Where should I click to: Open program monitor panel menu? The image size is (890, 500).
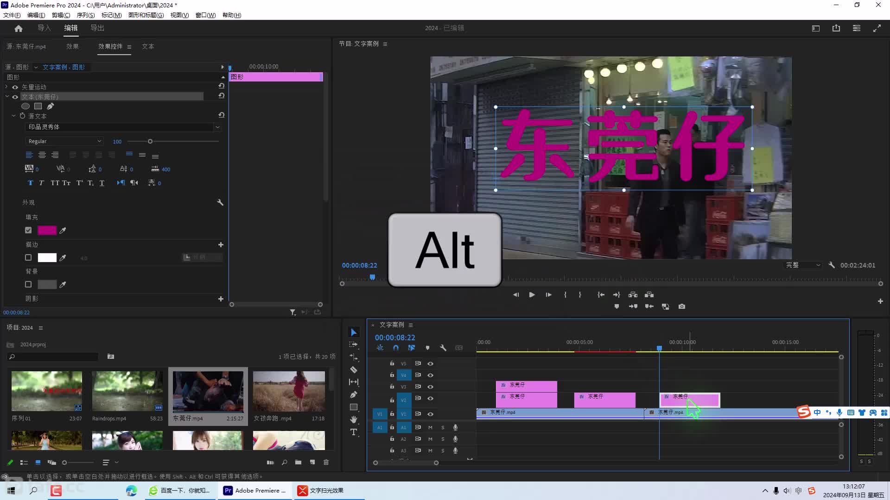385,44
